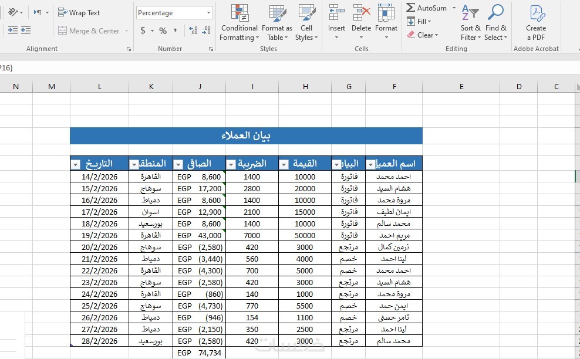Select column header E
580x359 pixels.
tap(461, 86)
